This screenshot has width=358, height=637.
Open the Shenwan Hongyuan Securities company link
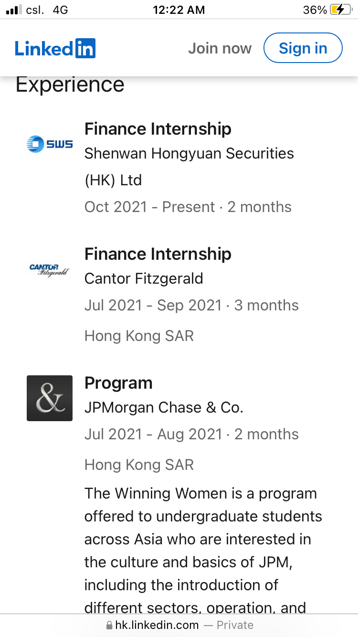pyautogui.click(x=189, y=167)
